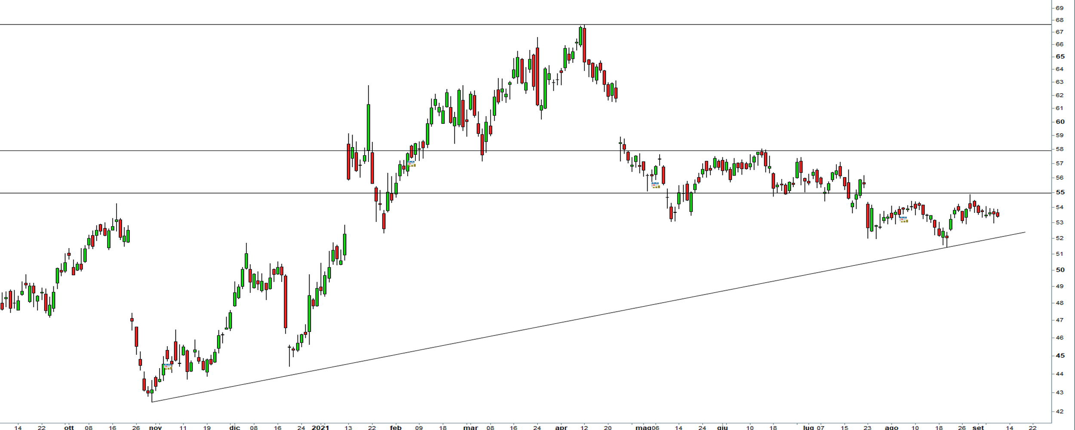Screen dimensions: 1075x430
Task: Click the 2021 label on the date axis
Action: (x=320, y=427)
